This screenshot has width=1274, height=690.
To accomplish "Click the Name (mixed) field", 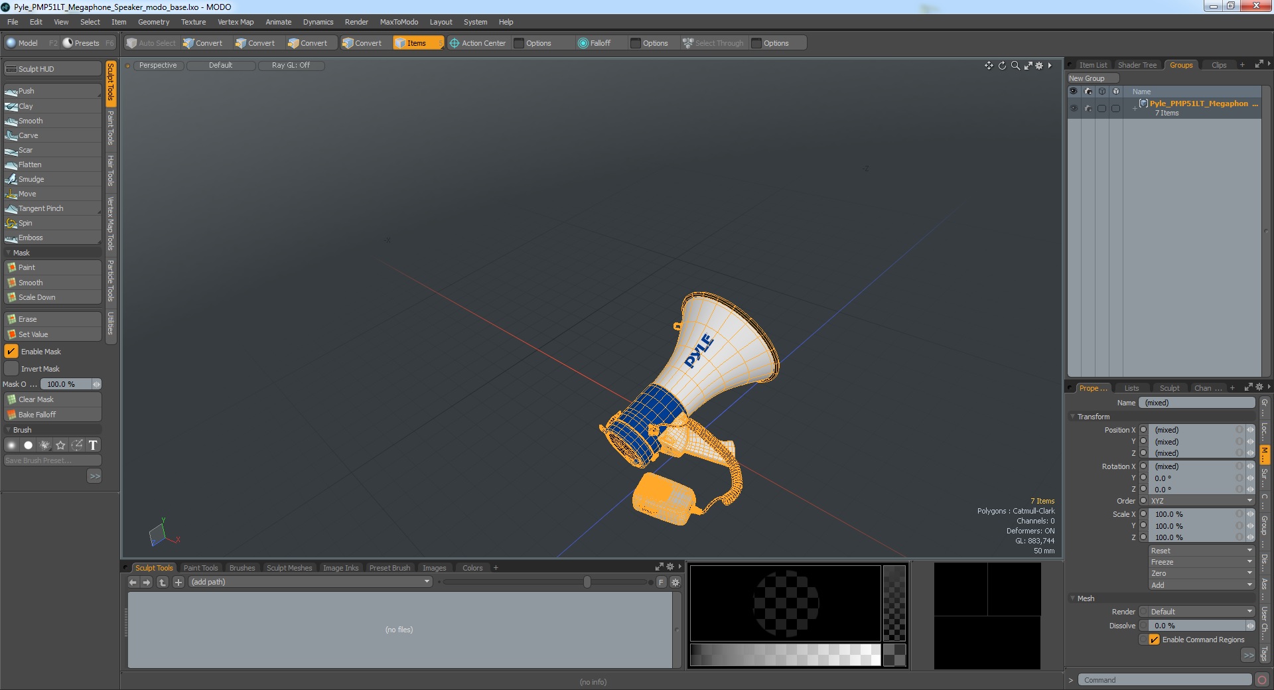I will 1196,403.
